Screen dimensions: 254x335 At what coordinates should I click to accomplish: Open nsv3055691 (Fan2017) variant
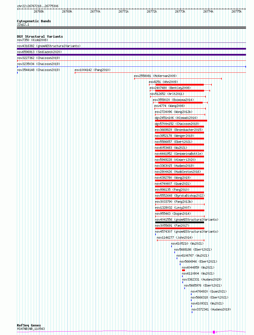coord(172,226)
